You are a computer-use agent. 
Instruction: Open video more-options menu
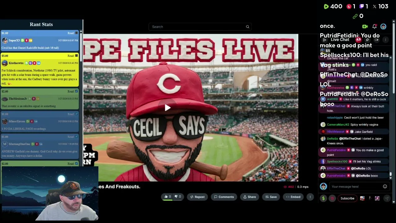click(x=310, y=197)
